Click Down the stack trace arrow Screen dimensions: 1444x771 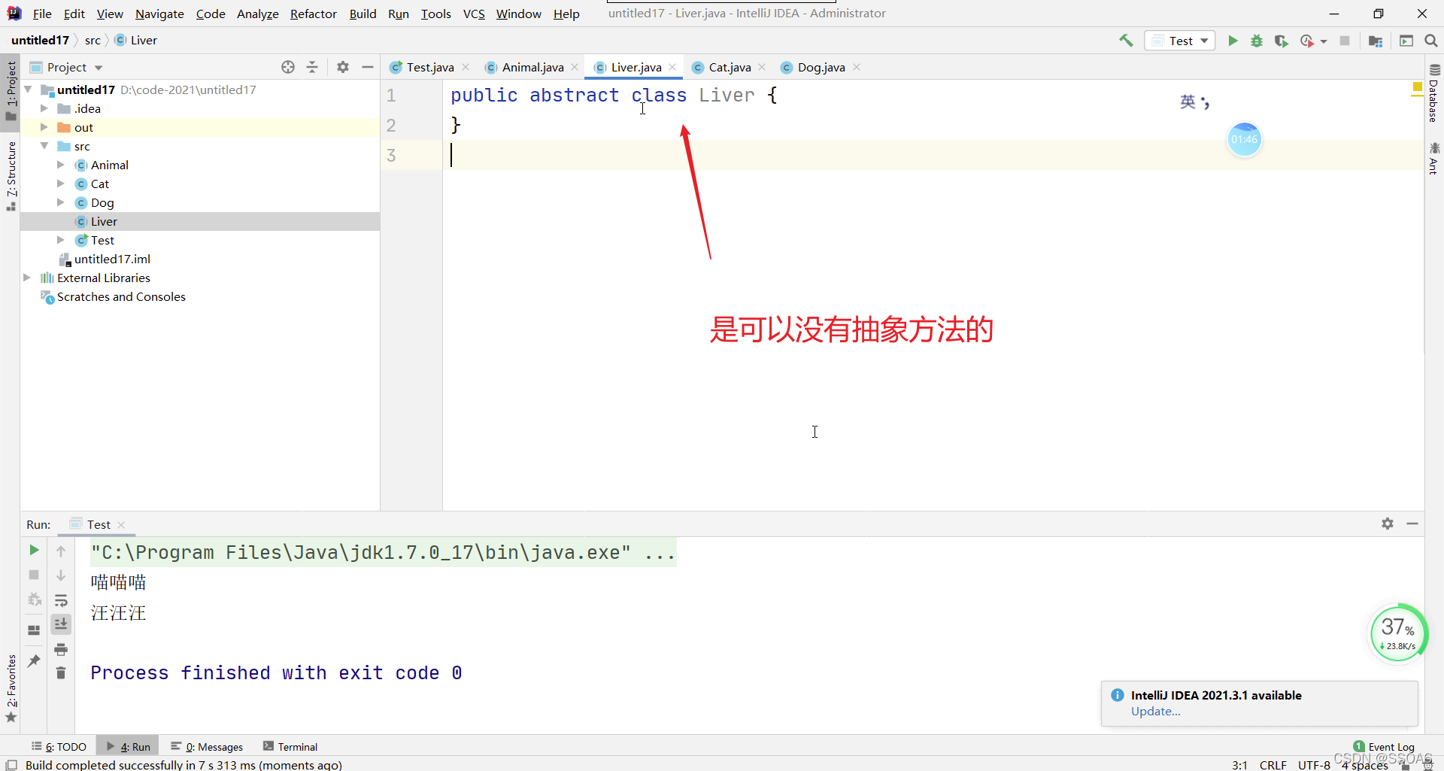61,575
